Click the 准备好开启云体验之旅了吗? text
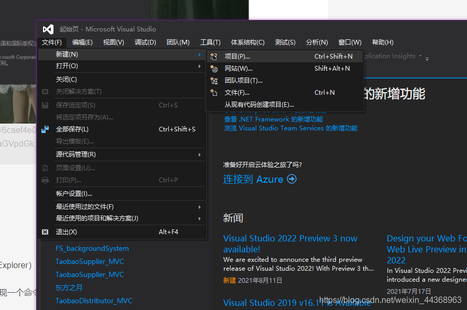This screenshot has width=467, height=310. pos(263,165)
